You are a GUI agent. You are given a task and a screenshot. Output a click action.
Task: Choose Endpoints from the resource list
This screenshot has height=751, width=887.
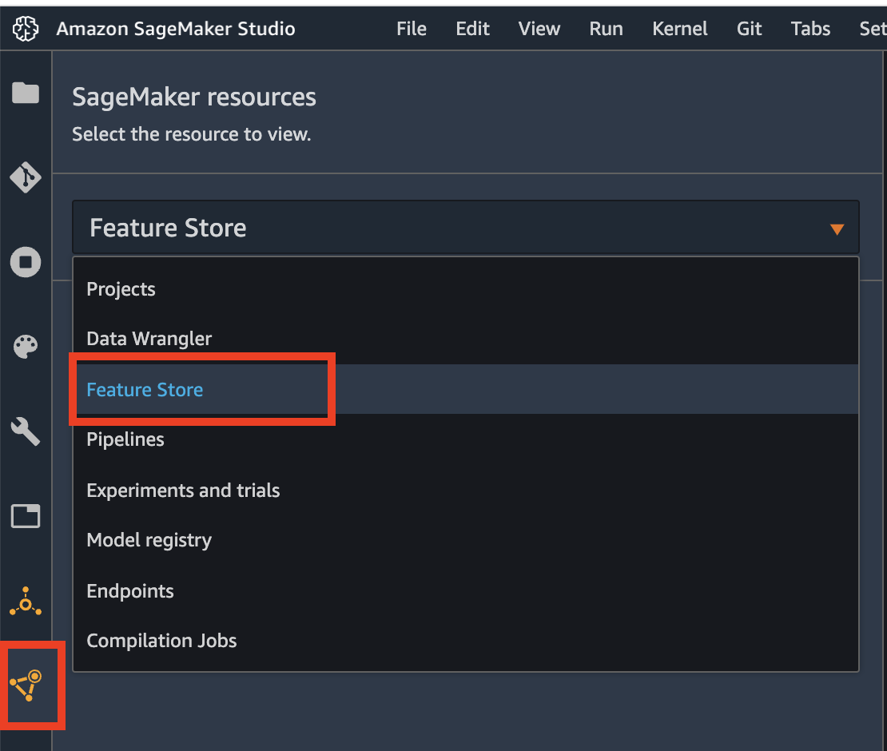click(x=466, y=591)
